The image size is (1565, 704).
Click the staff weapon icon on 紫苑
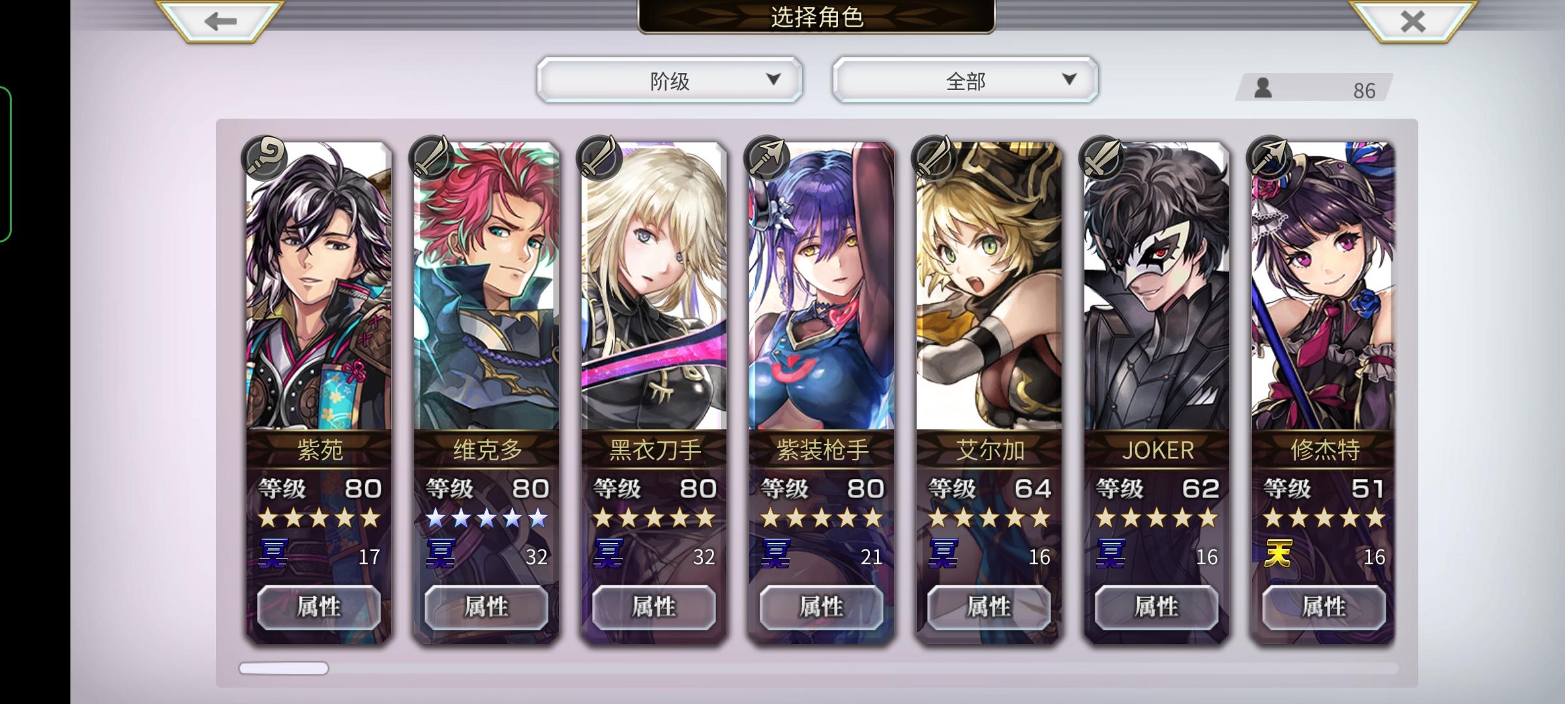click(x=264, y=157)
